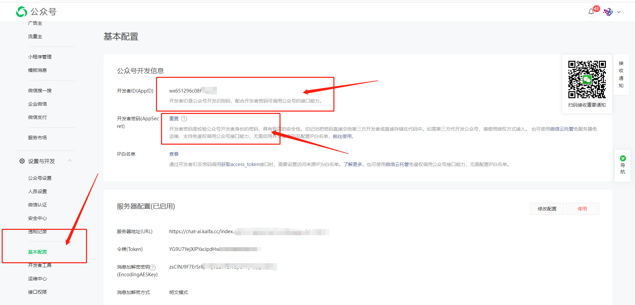Click the 基本配置 page heading
Image resolution: width=635 pixels, height=305 pixels.
click(x=121, y=36)
